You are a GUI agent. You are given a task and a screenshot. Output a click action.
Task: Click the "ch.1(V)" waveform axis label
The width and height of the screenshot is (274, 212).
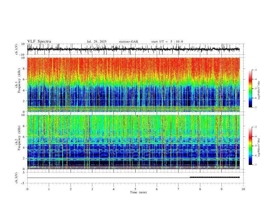[17, 49]
